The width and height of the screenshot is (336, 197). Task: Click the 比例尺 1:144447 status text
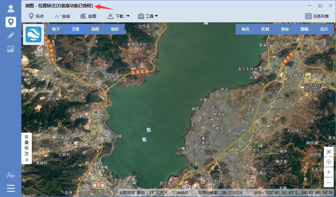click(x=172, y=192)
